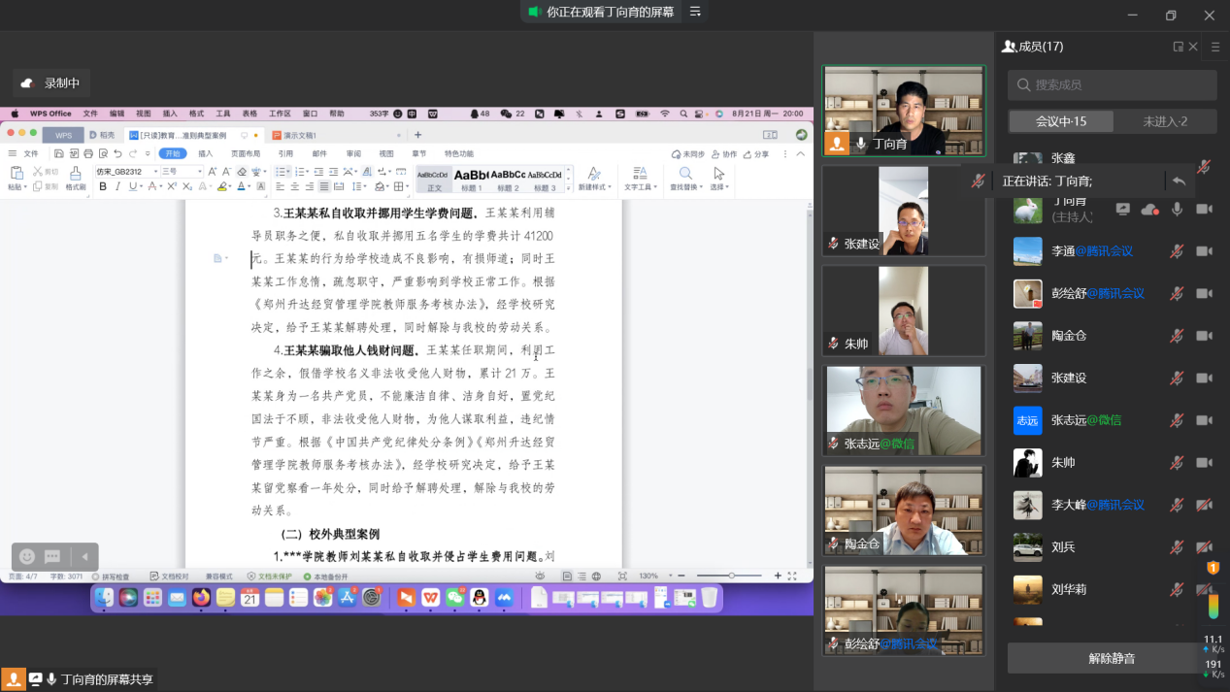This screenshot has width=1230, height=692.
Task: Toggle camera for 陶金仓
Action: pyautogui.click(x=1204, y=336)
